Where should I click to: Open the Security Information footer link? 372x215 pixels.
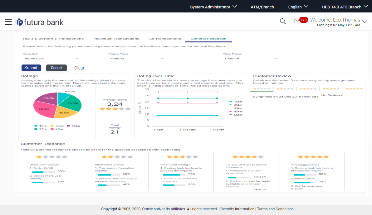(x=237, y=209)
